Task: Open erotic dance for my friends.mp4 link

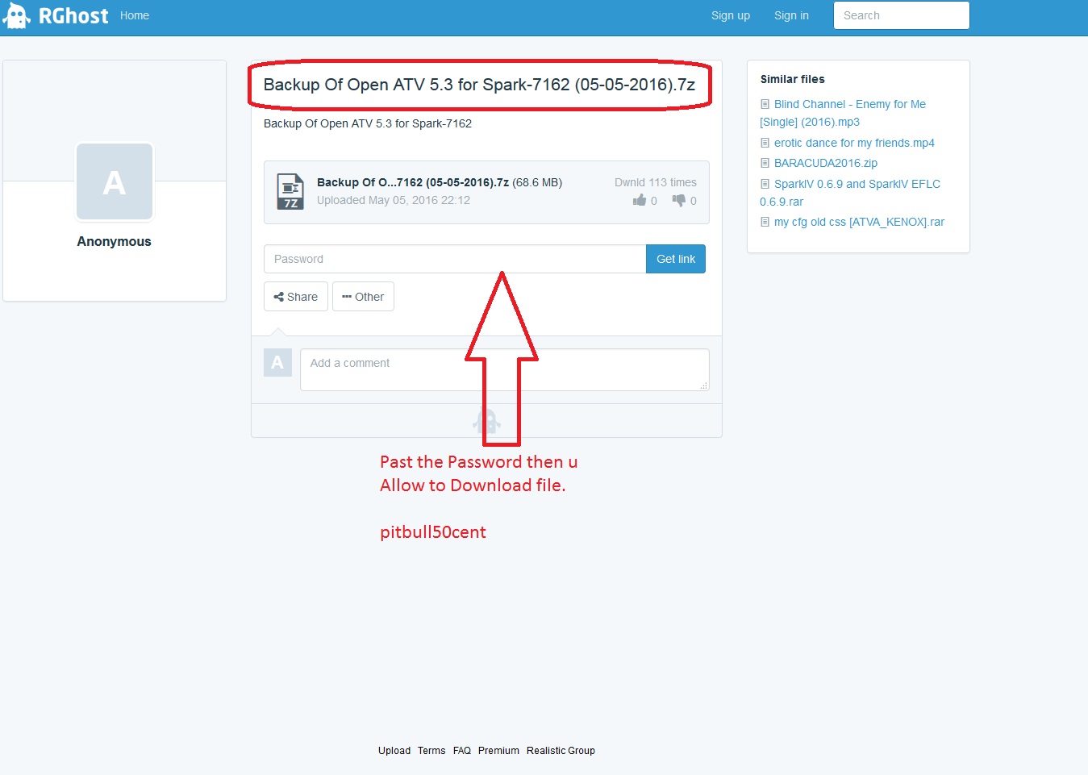Action: tap(854, 143)
